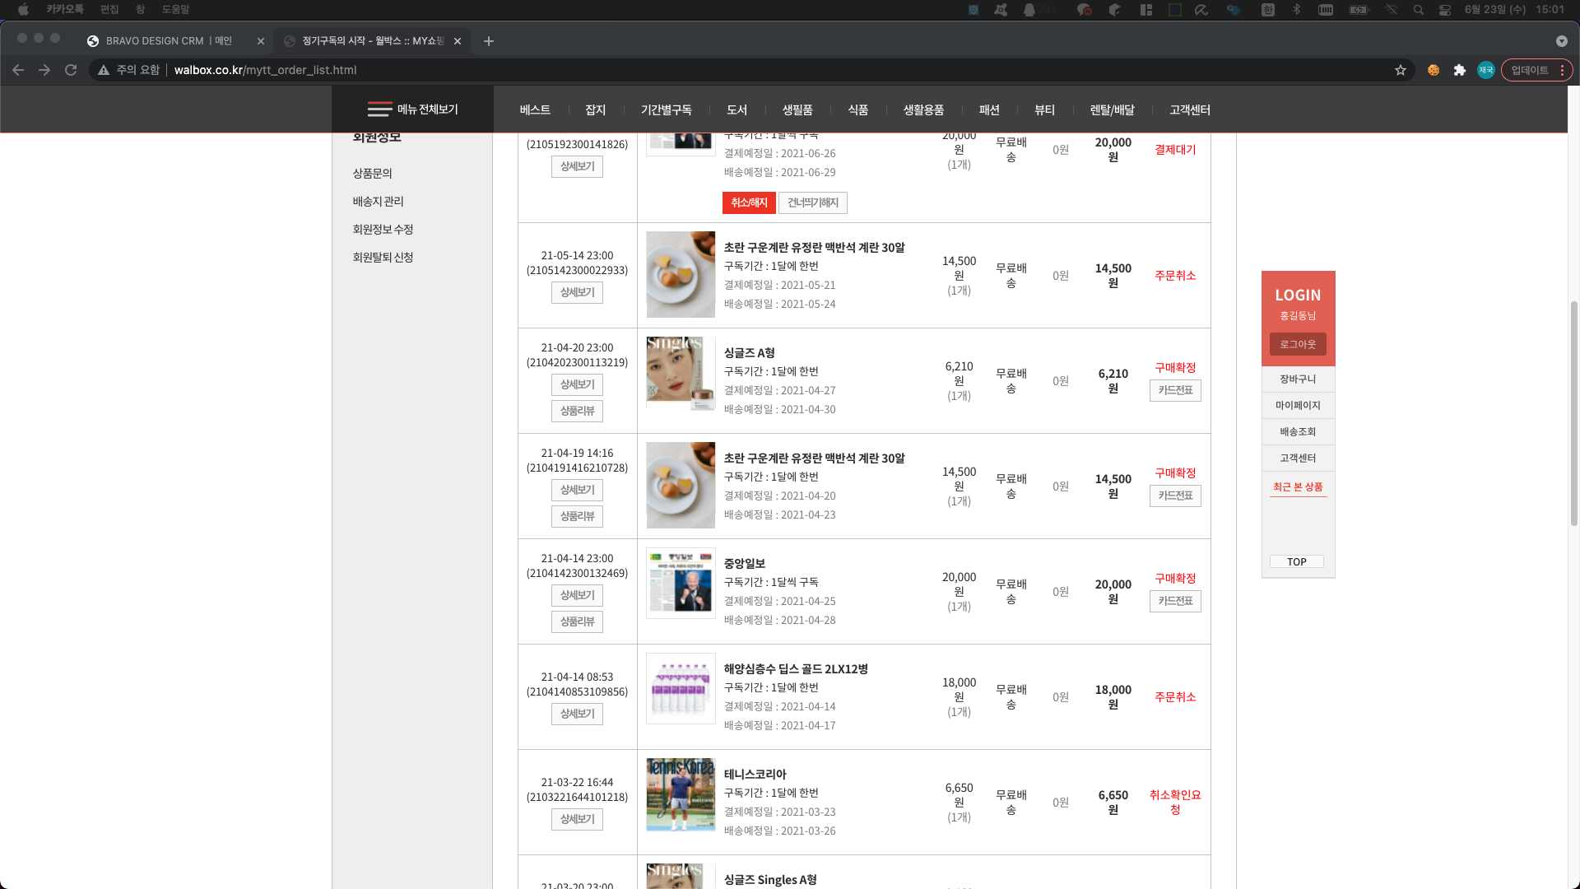Click the security warning icon in address bar
Viewport: 1580px width, 889px height.
[104, 70]
